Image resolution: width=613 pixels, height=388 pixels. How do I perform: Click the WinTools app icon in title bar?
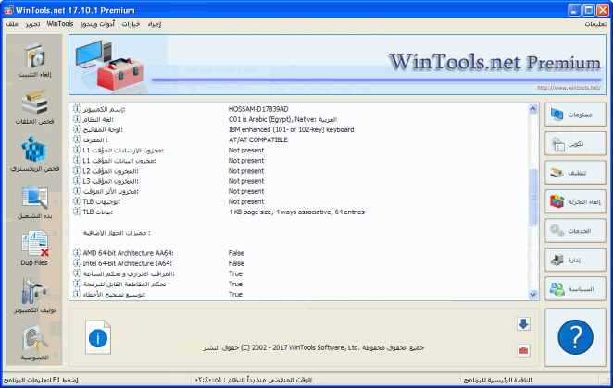[8, 10]
